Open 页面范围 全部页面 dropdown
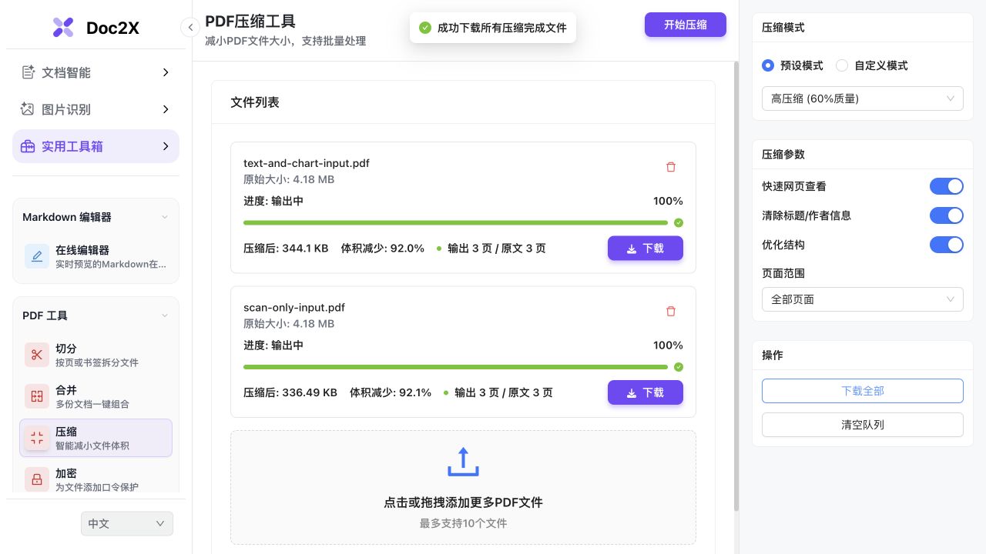 (x=863, y=299)
